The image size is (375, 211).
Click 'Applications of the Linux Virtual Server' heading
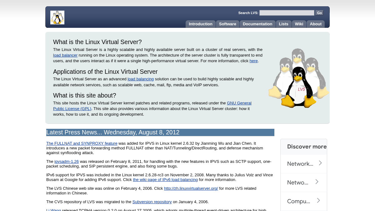(x=105, y=72)
